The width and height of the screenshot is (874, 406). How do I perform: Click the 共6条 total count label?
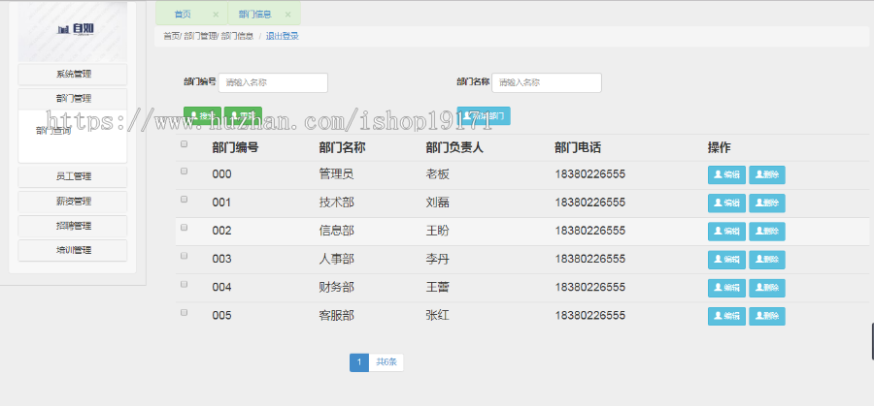(x=386, y=362)
